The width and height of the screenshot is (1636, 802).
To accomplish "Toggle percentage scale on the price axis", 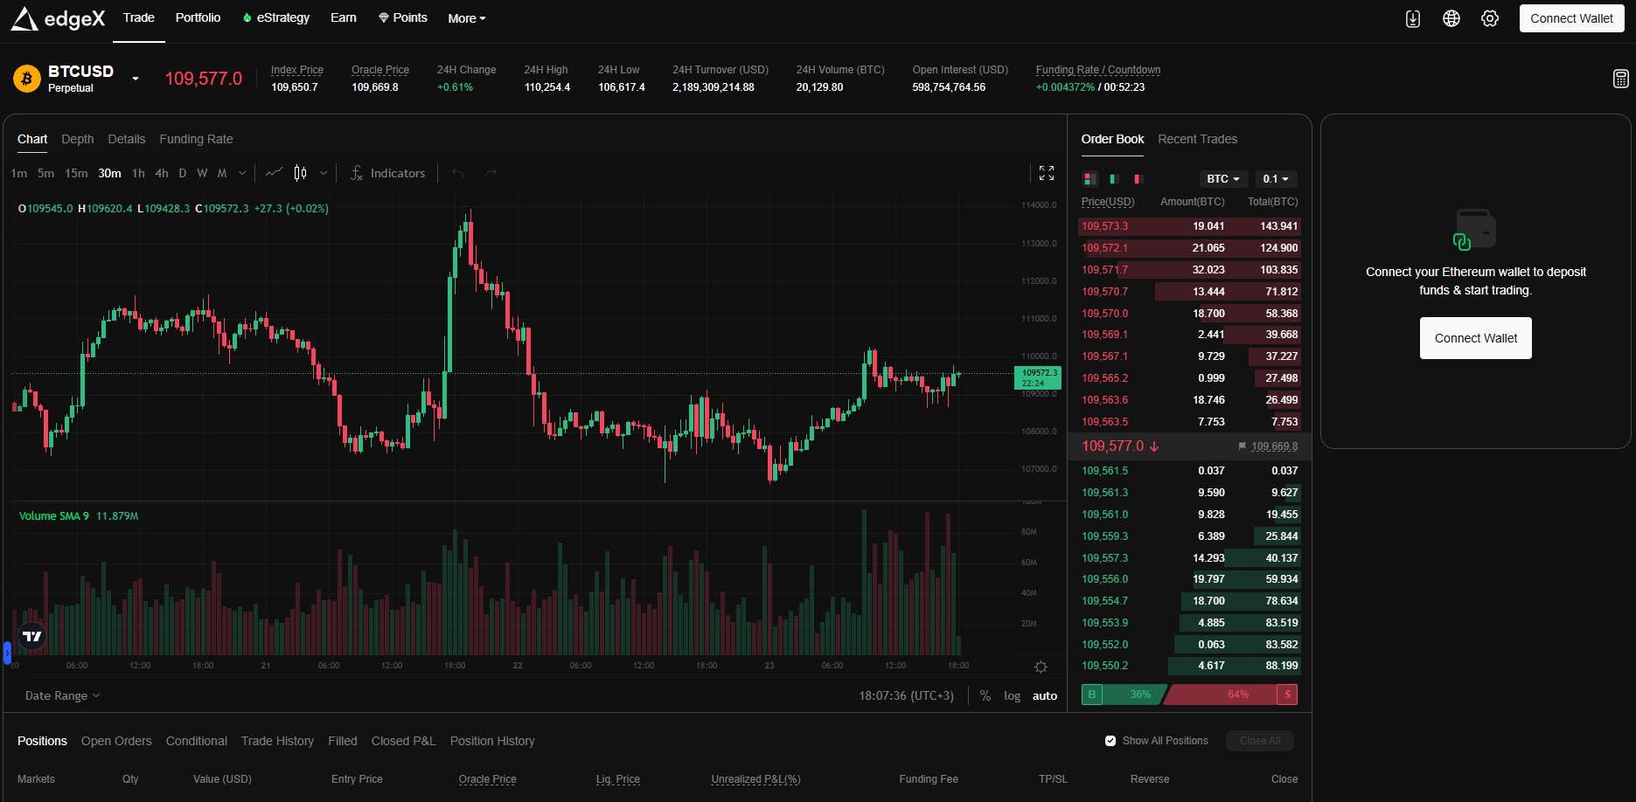I will tap(985, 695).
